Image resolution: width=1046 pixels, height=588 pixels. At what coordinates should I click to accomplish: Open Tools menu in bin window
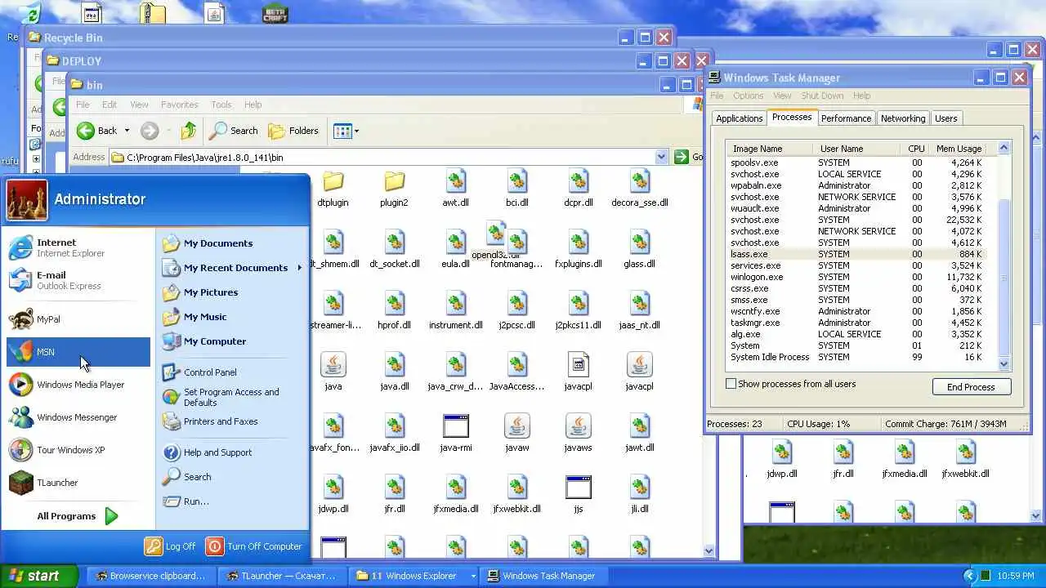pos(221,105)
